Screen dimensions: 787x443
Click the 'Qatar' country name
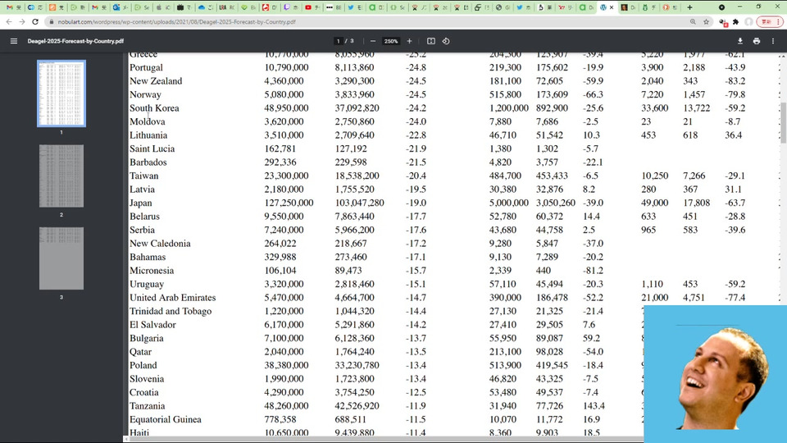click(140, 352)
